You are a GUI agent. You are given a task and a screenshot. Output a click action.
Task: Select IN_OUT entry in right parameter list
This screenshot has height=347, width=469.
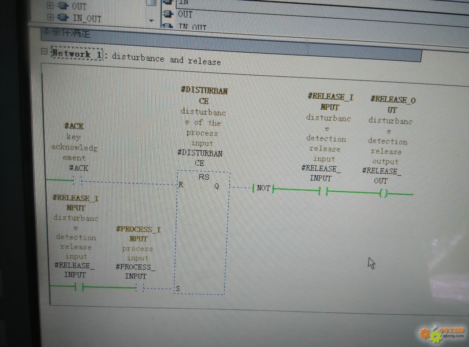click(x=192, y=27)
